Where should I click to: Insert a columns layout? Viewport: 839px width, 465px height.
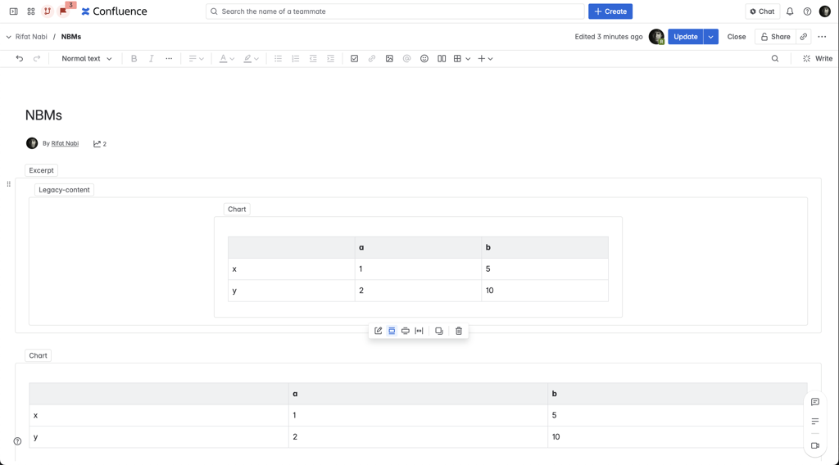tap(442, 59)
